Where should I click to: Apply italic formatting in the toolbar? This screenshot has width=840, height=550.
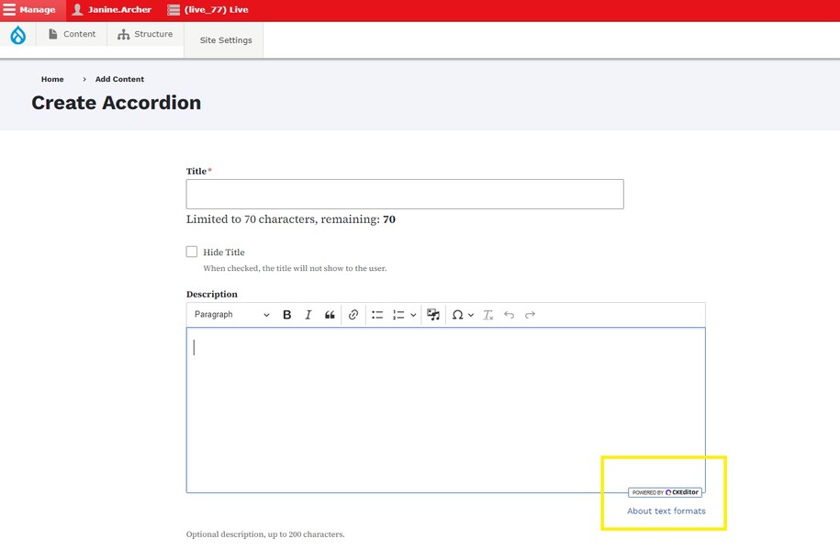point(308,315)
